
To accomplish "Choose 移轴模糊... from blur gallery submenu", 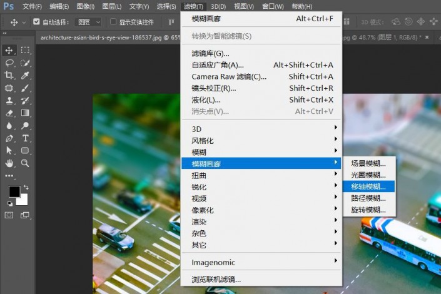I will click(x=368, y=186).
